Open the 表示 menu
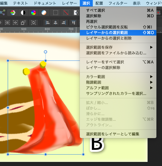The image size is (162, 166). pos(136,3)
